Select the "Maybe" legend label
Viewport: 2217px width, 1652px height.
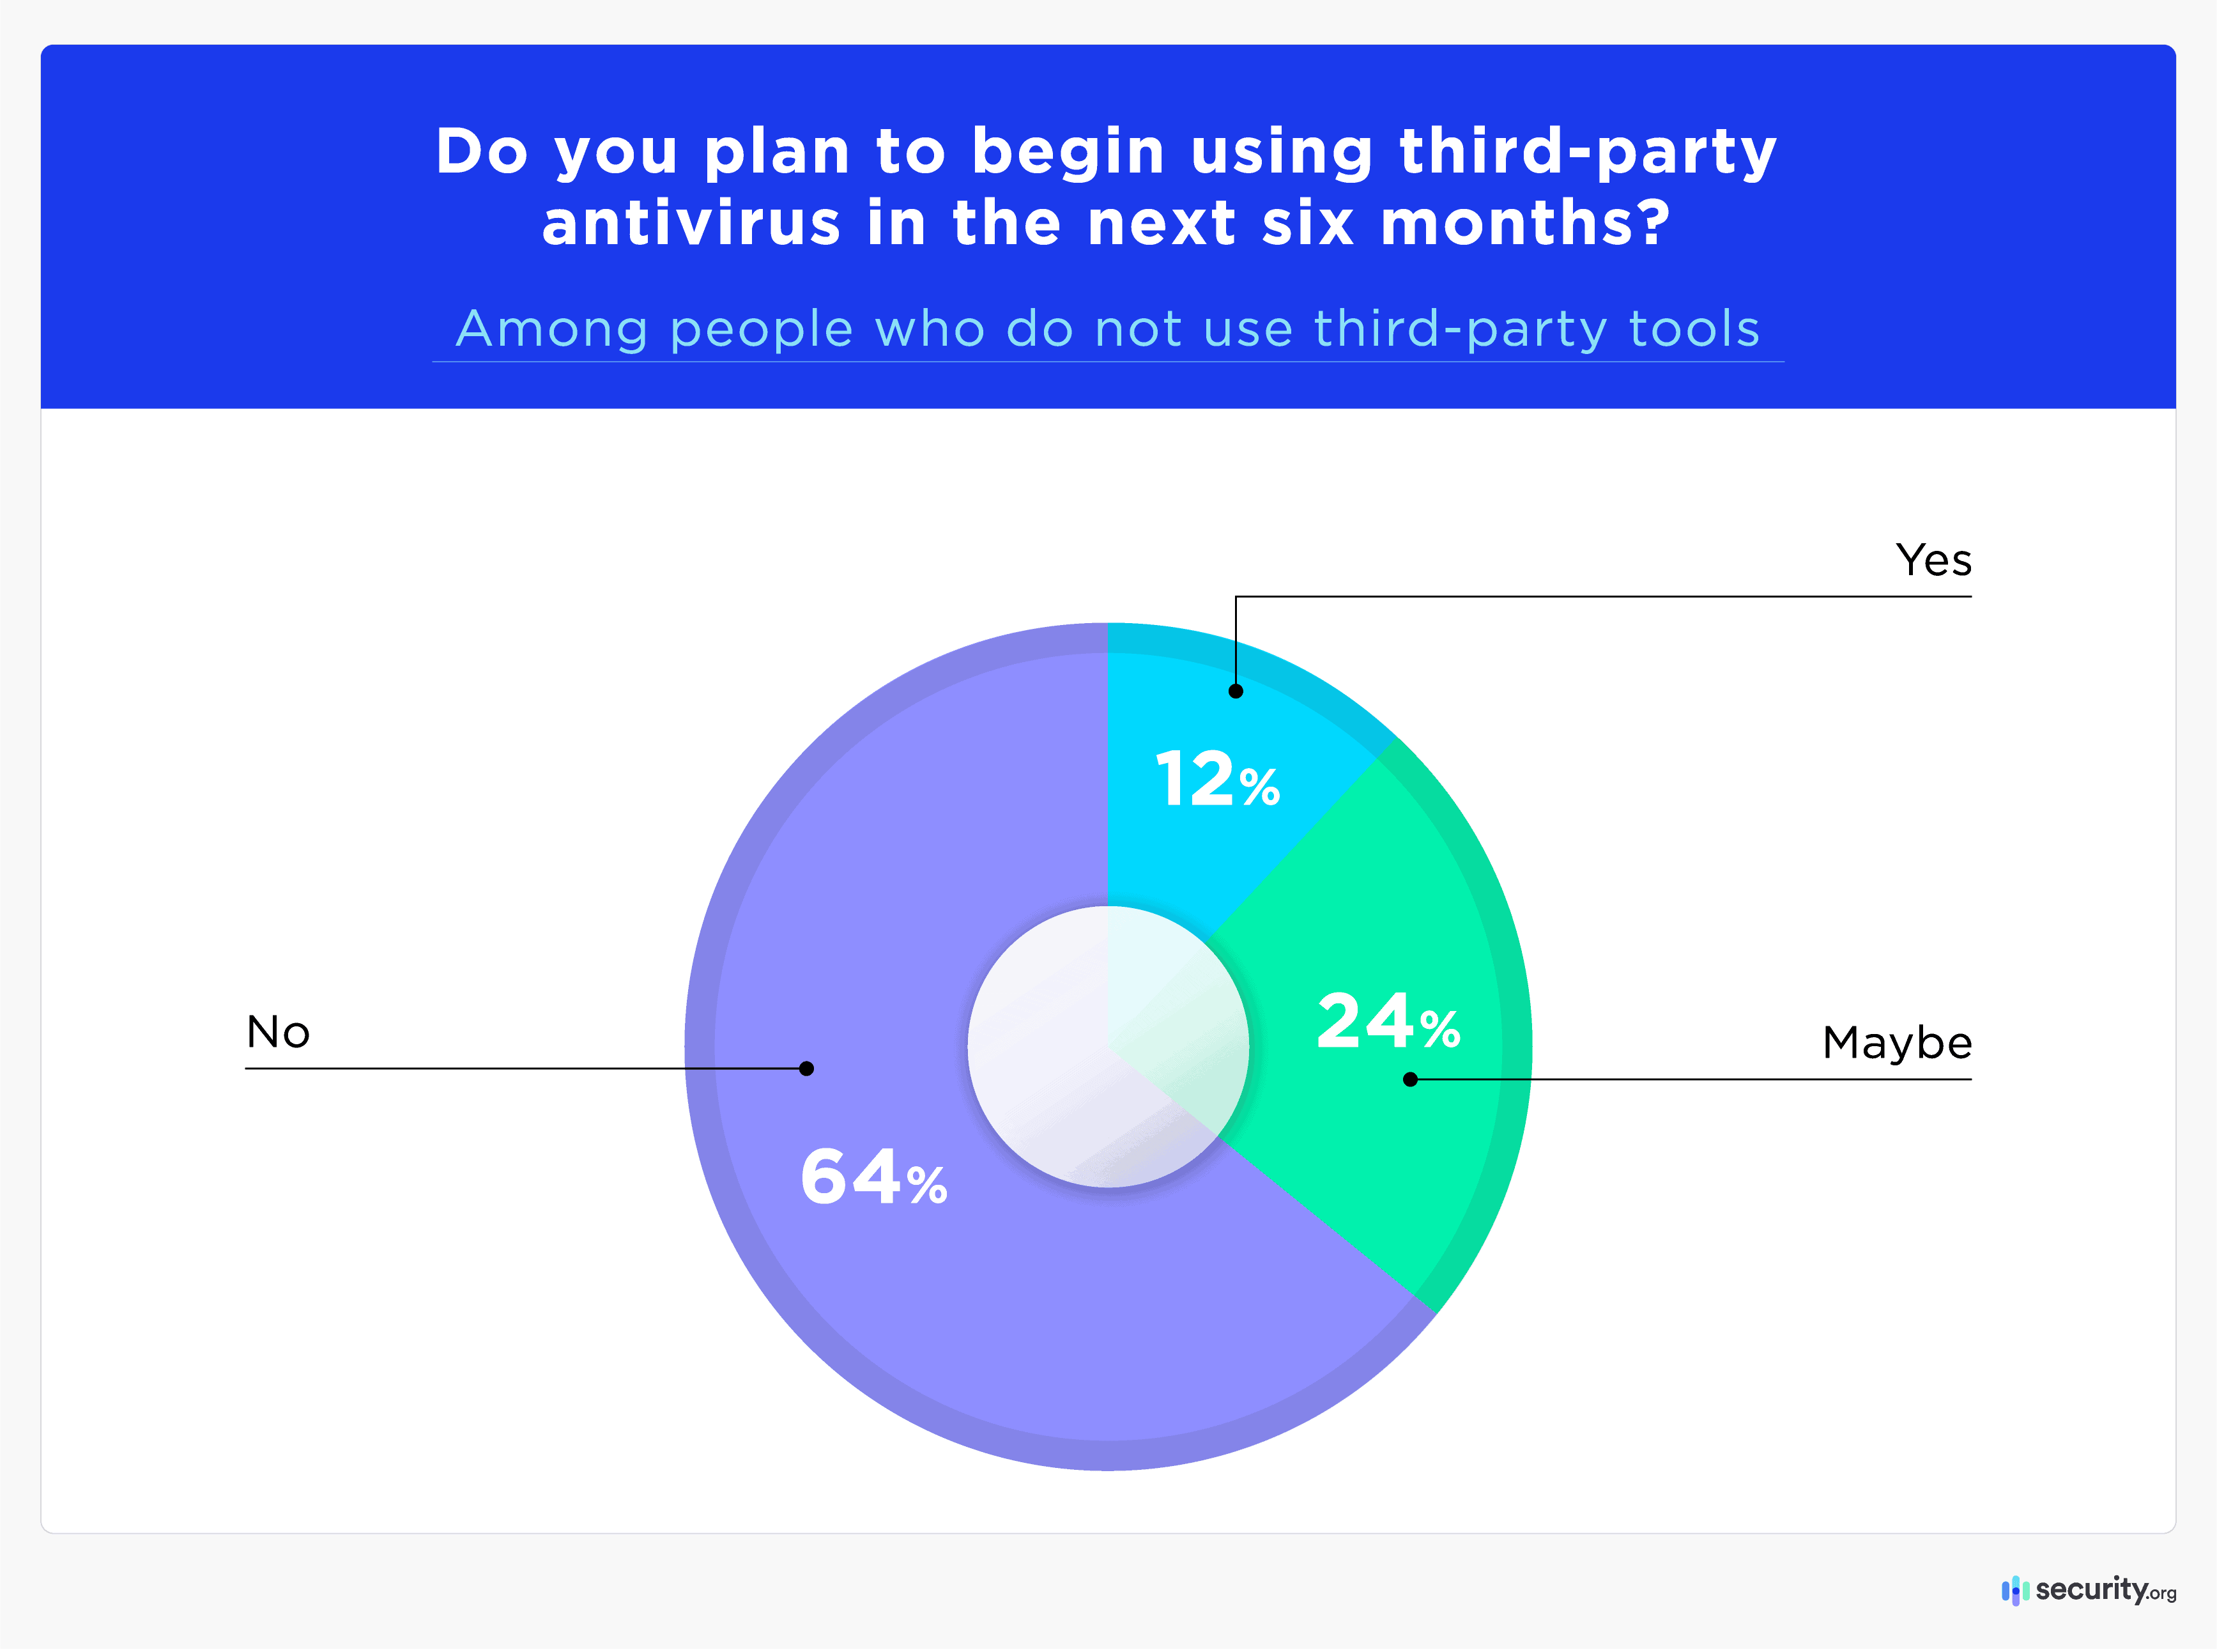(1896, 1043)
